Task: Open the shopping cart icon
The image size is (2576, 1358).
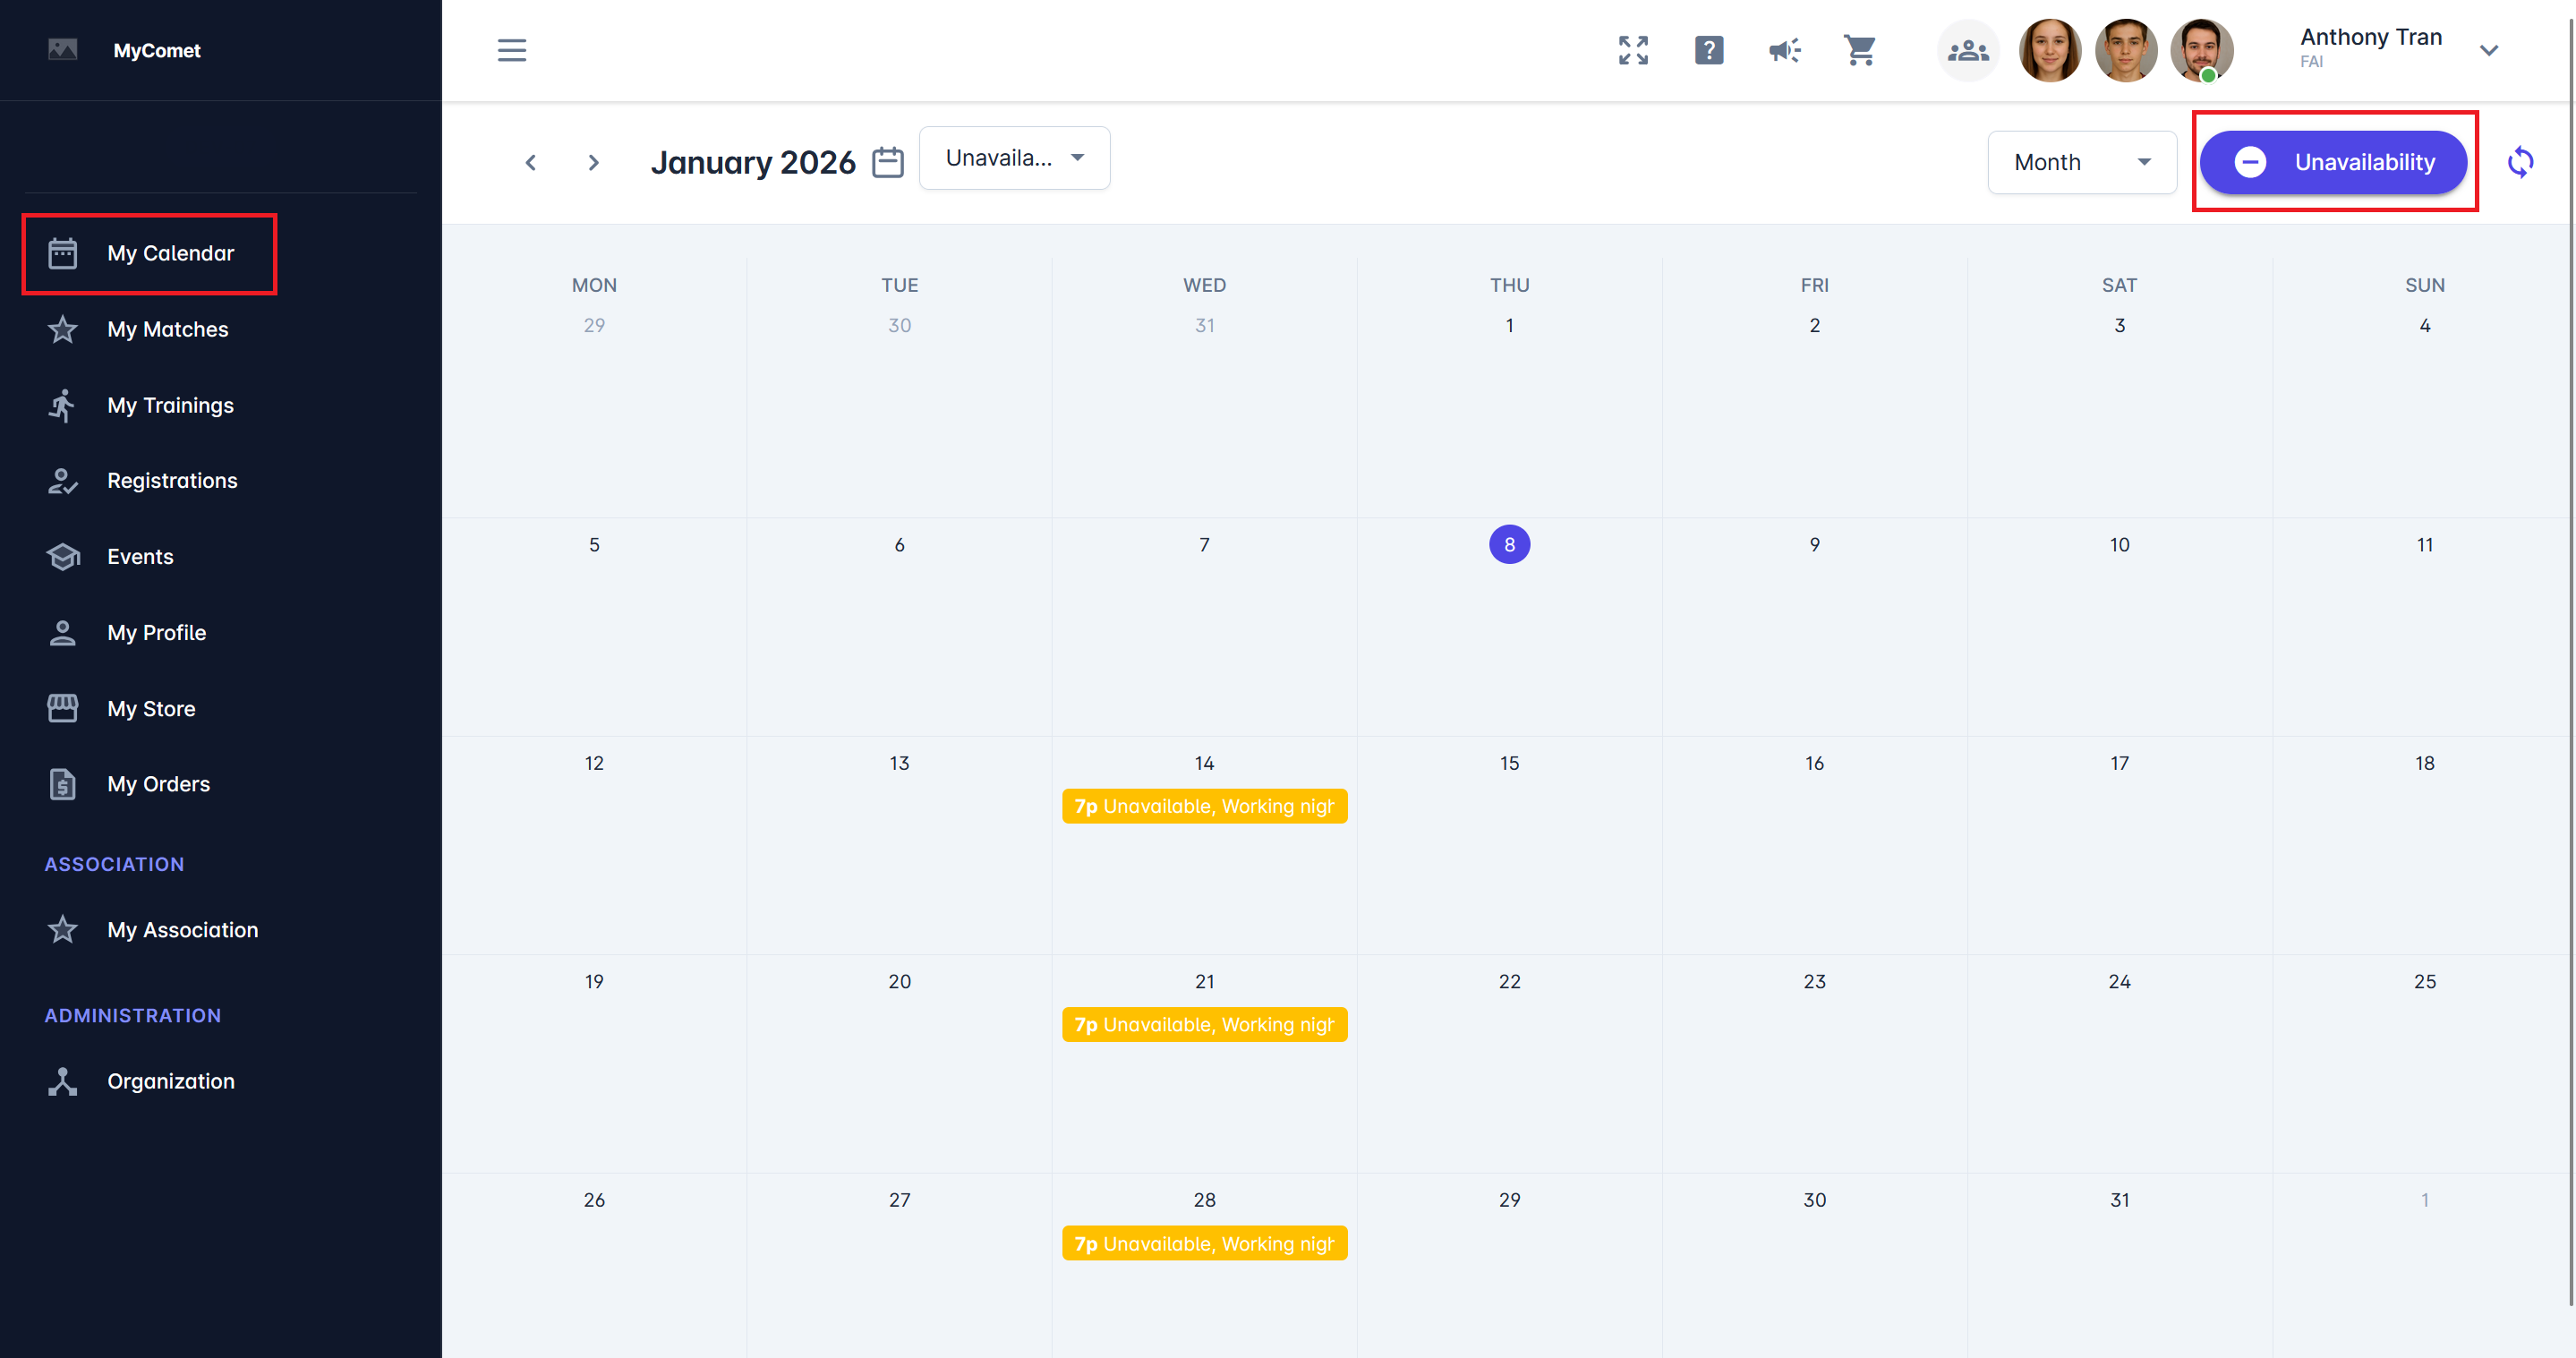Action: (x=1860, y=50)
